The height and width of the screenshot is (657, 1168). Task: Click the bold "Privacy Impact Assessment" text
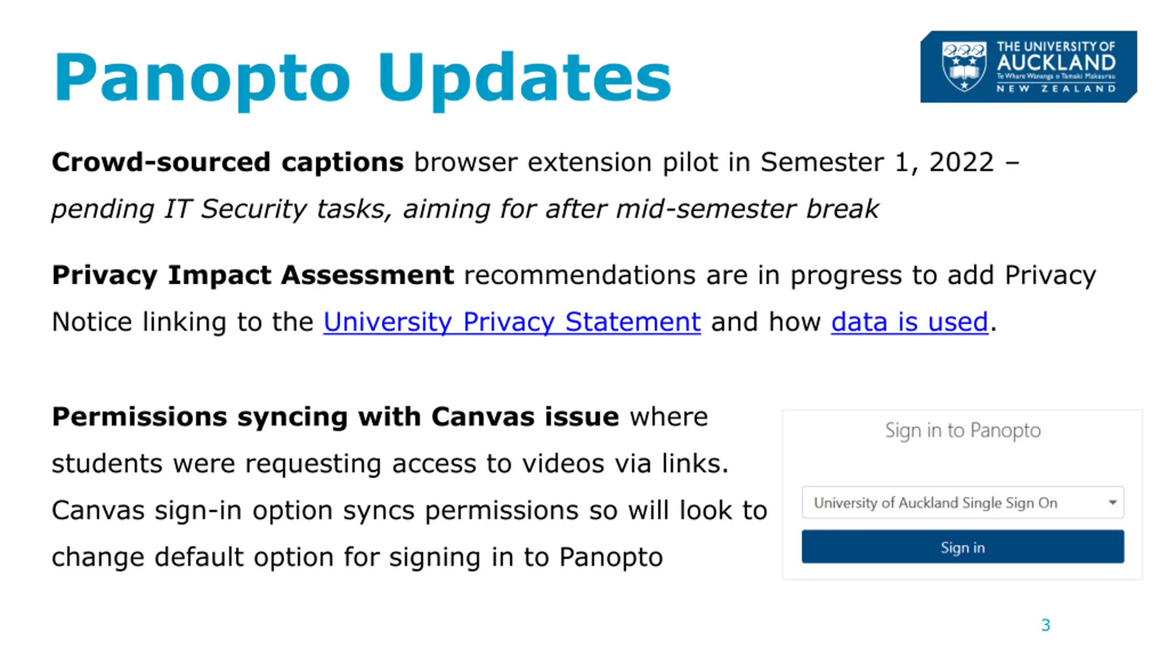coord(253,275)
